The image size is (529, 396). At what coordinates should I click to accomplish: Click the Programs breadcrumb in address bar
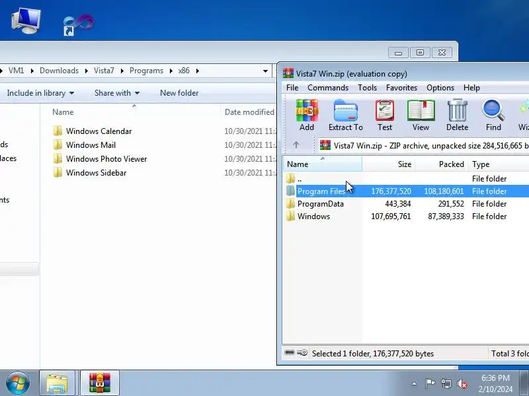pos(146,71)
